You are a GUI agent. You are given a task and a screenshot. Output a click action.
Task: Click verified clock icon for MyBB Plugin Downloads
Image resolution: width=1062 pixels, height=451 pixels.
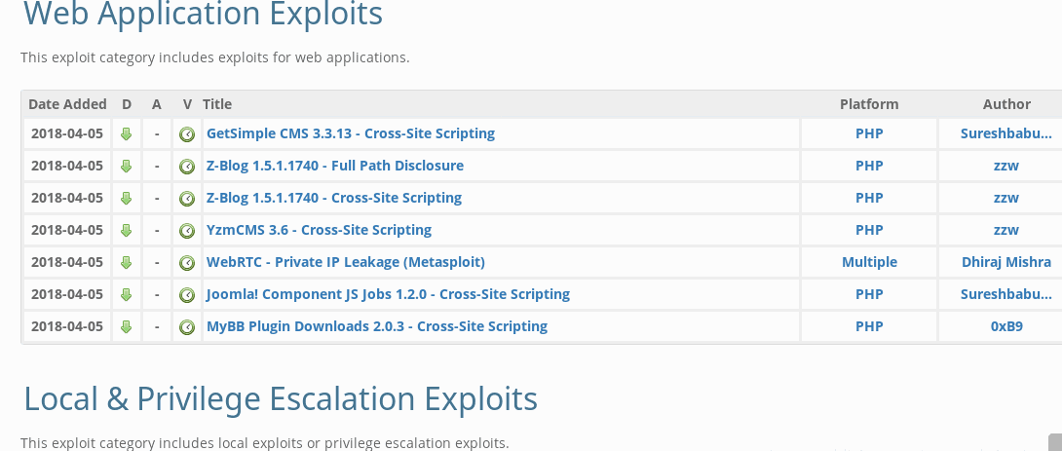pyautogui.click(x=187, y=327)
